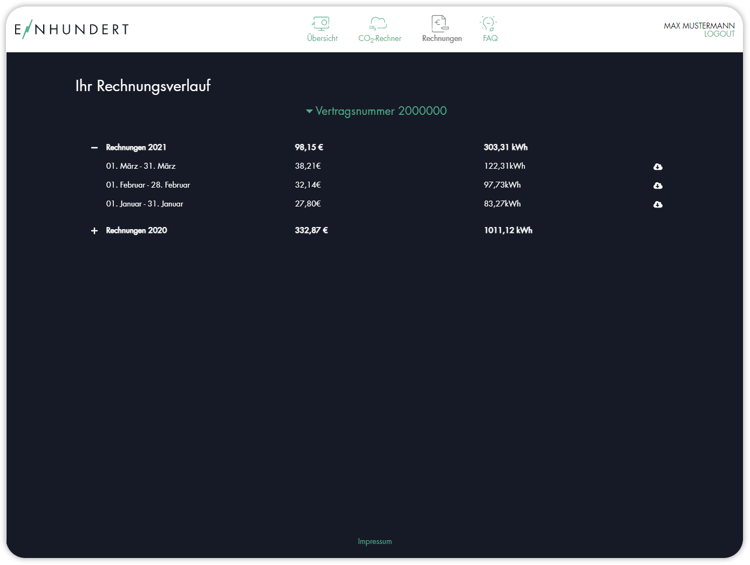Go to FAQ menu label

(490, 38)
